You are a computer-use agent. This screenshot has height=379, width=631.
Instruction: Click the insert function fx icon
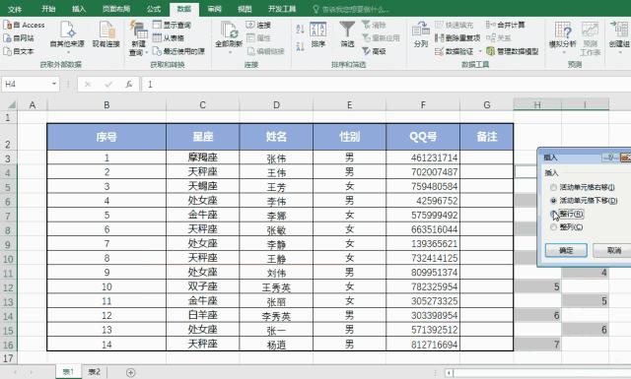(128, 85)
